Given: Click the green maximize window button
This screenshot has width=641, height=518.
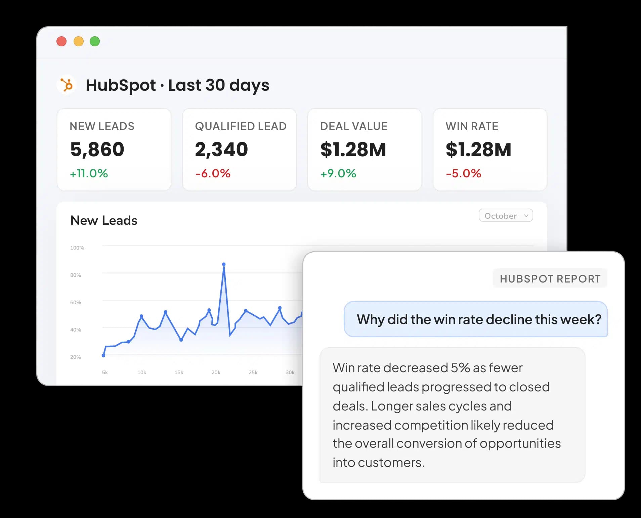Looking at the screenshot, I should coord(95,41).
